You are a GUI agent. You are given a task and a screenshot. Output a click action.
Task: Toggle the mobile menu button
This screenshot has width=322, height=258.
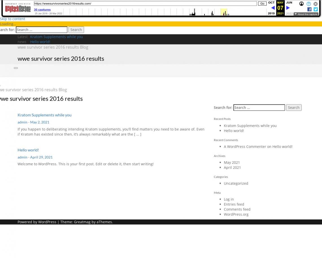(x=16, y=68)
